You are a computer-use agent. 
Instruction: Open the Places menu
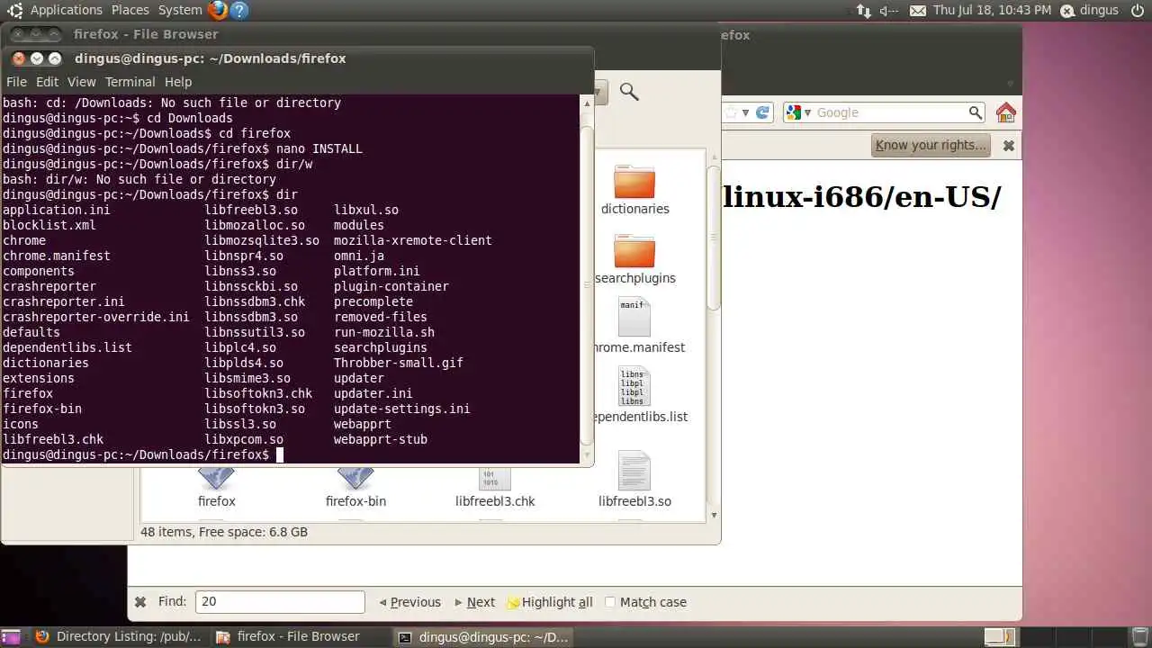coord(130,11)
